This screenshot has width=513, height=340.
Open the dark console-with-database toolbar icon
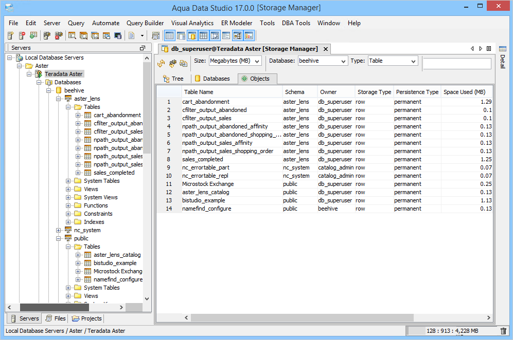(118, 35)
